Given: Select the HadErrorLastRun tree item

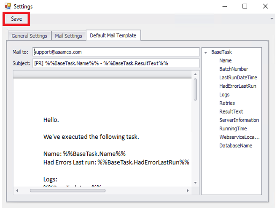Looking at the screenshot, I should [x=237, y=86].
